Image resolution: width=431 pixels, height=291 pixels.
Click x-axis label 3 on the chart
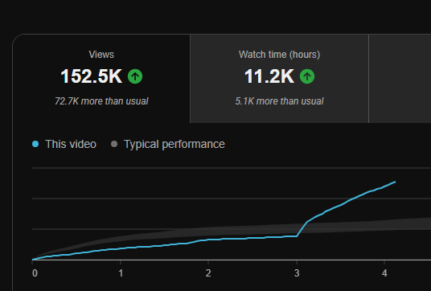[297, 273]
